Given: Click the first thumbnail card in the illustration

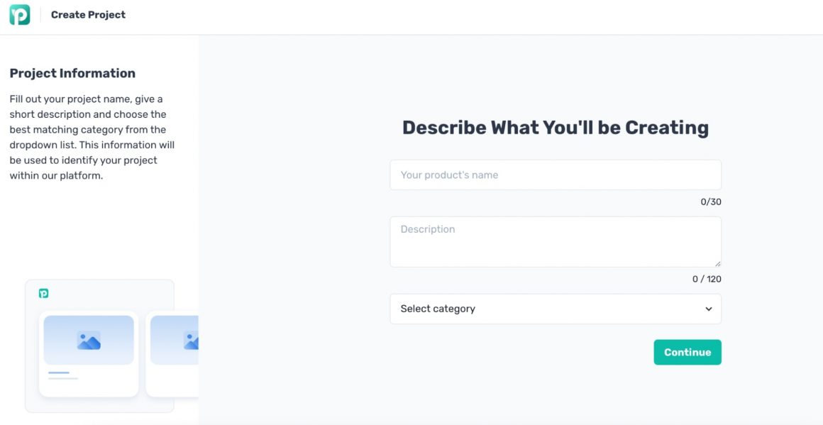Looking at the screenshot, I should [88, 355].
